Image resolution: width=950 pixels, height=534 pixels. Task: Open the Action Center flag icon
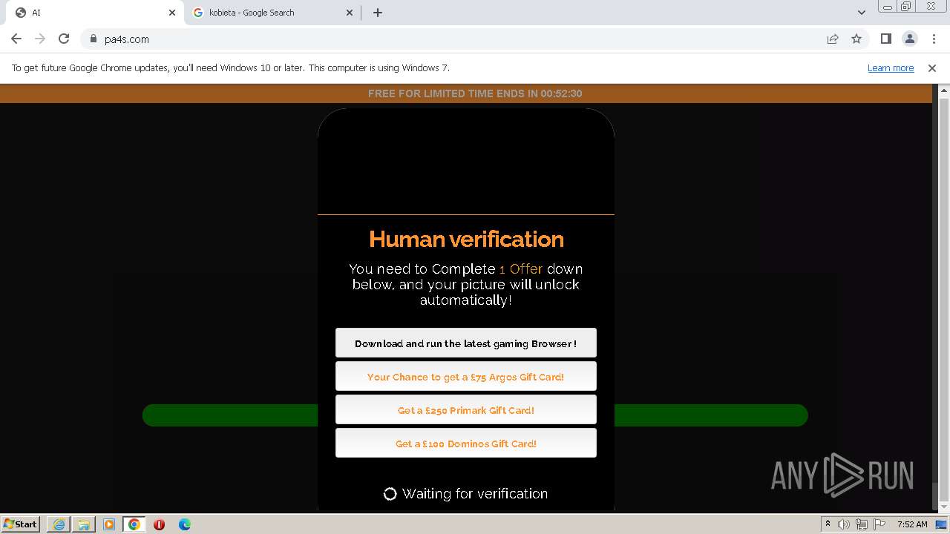[x=878, y=524]
